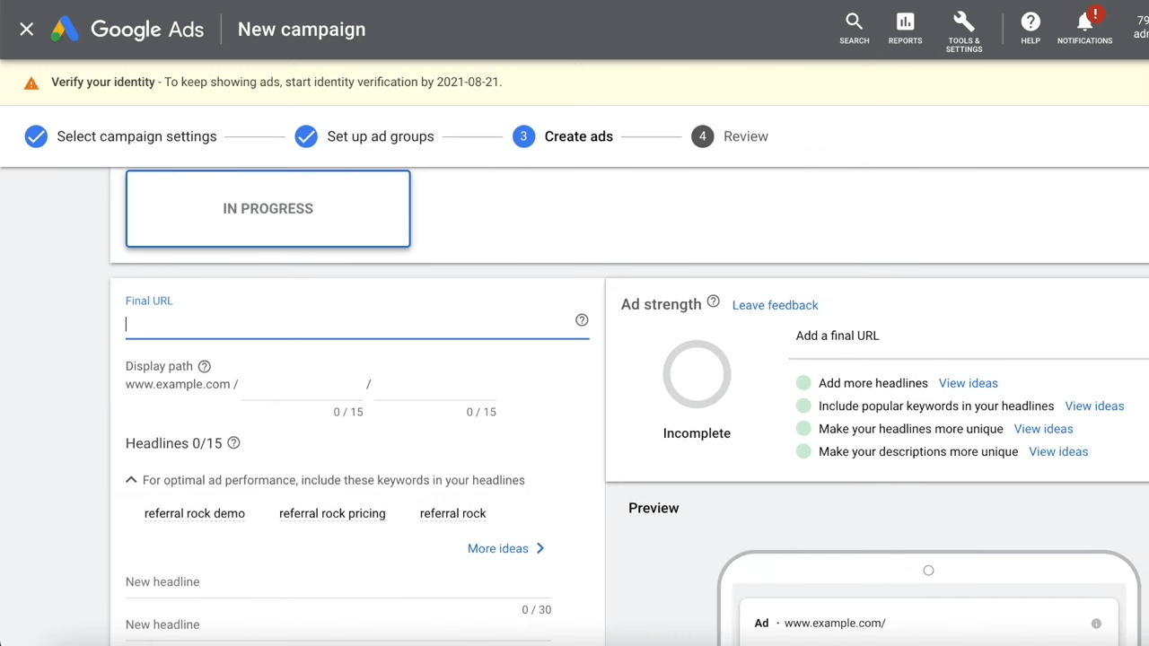Image resolution: width=1149 pixels, height=646 pixels.
Task: Click the Incomplete ad strength circle
Action: [697, 374]
